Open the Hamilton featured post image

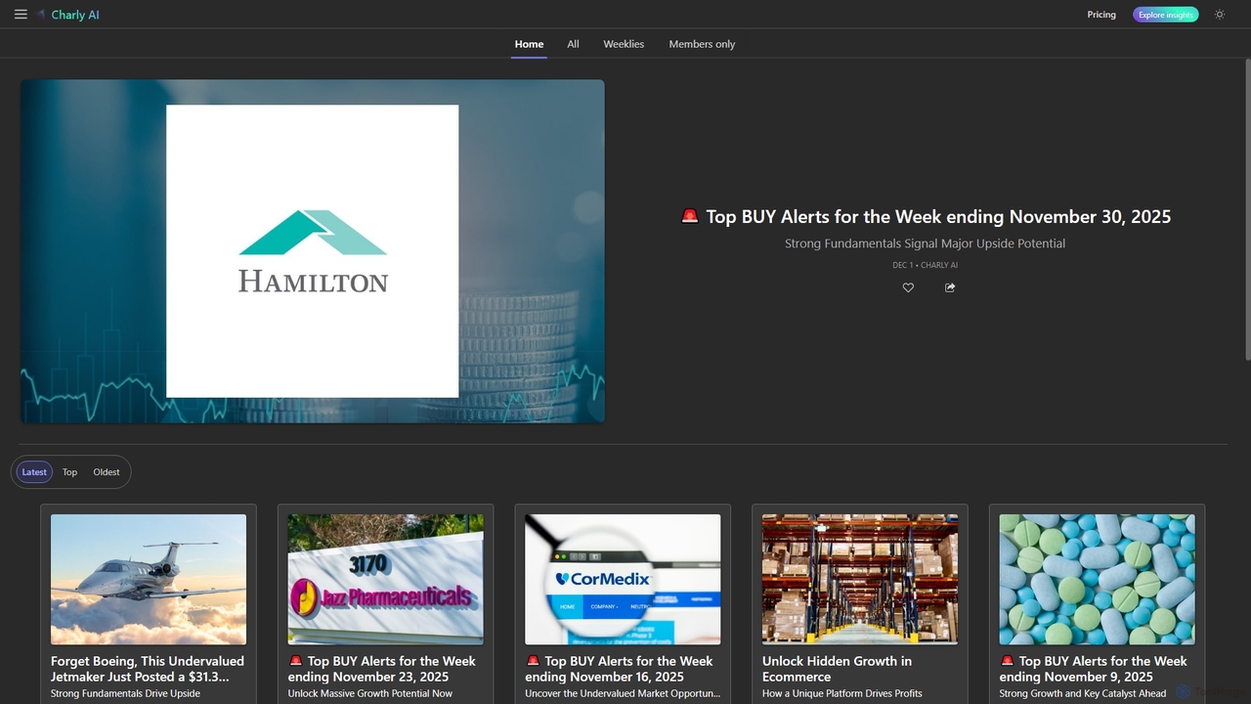pos(313,251)
